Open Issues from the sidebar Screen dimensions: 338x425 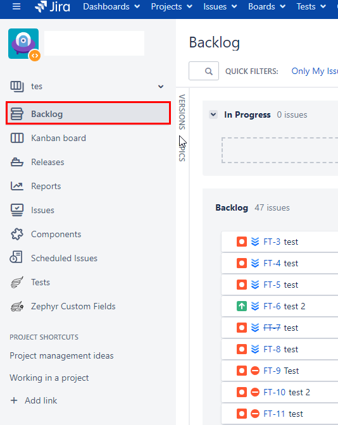pos(42,210)
